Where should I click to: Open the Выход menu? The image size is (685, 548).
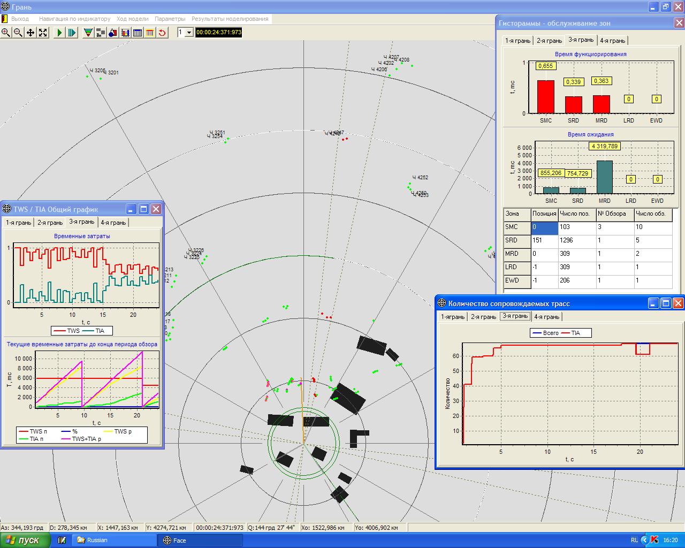20,19
